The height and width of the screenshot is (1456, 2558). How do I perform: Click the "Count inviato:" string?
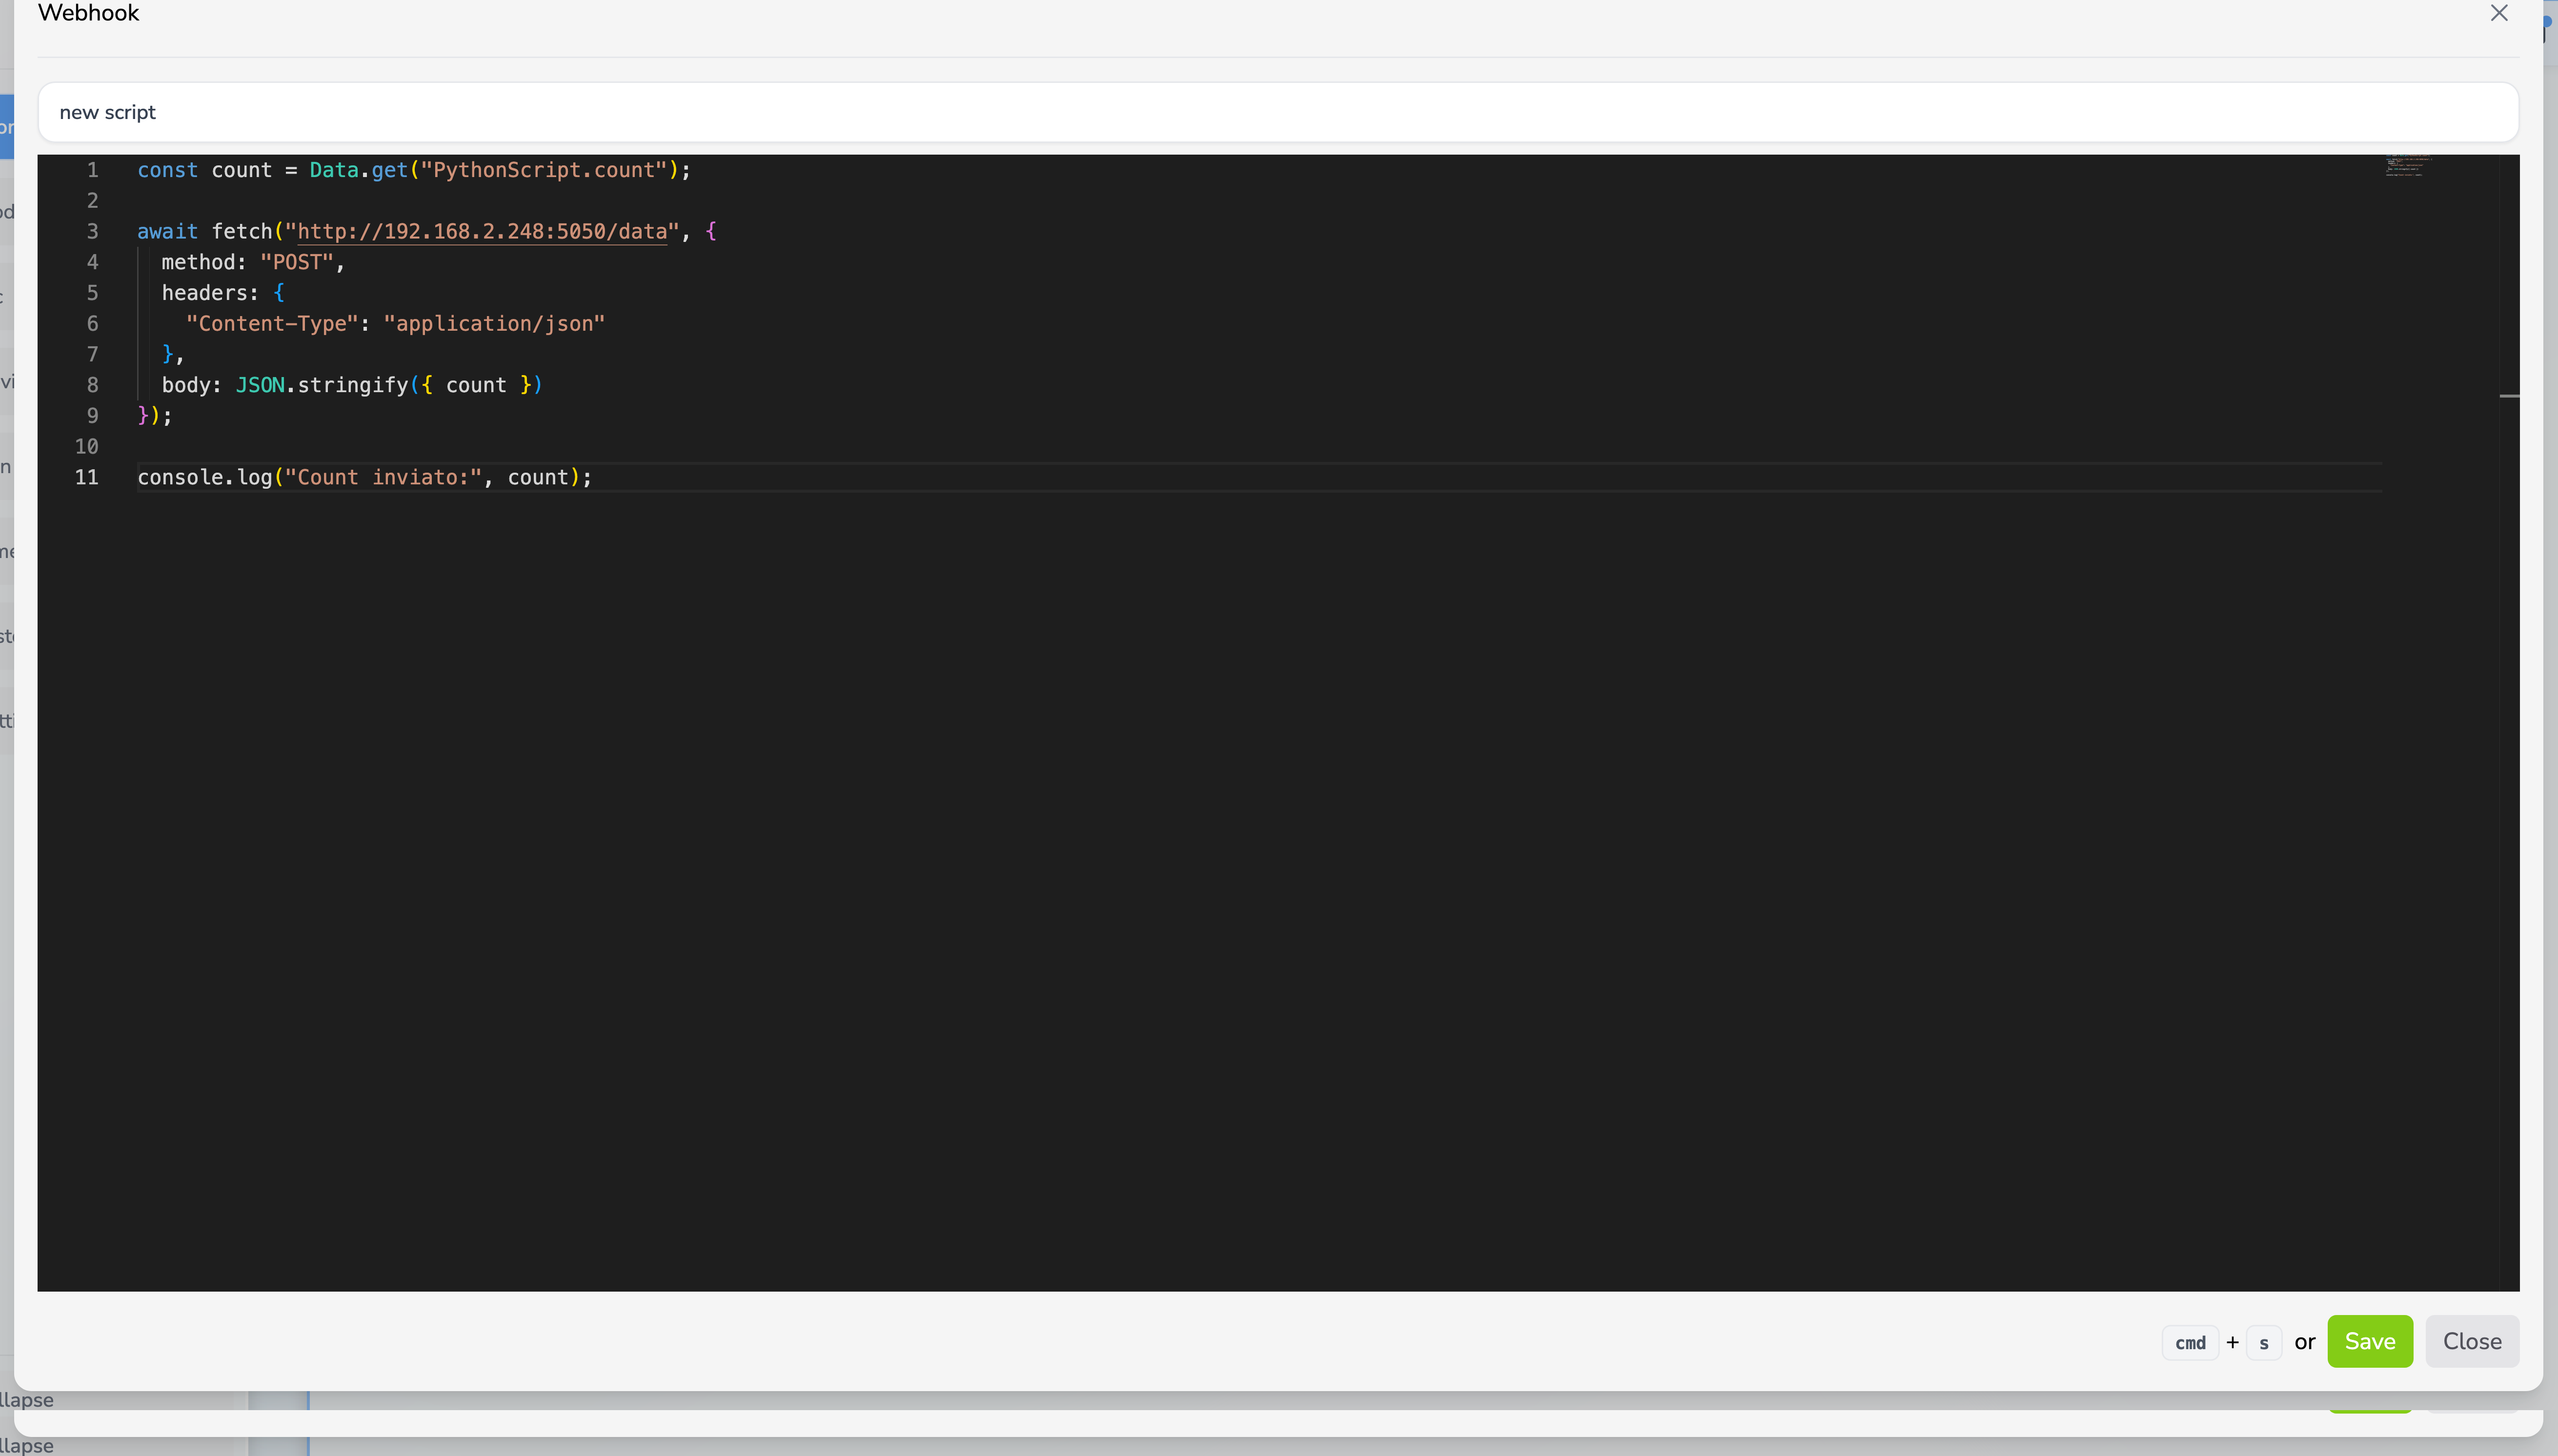(383, 477)
